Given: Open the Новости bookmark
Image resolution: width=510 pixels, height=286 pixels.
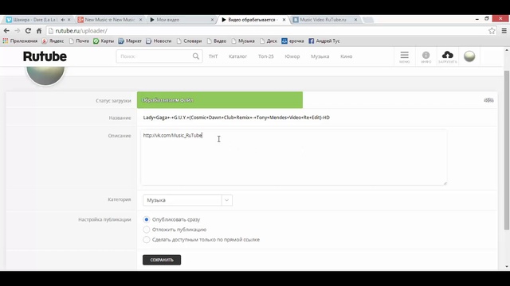Looking at the screenshot, I should (x=159, y=41).
